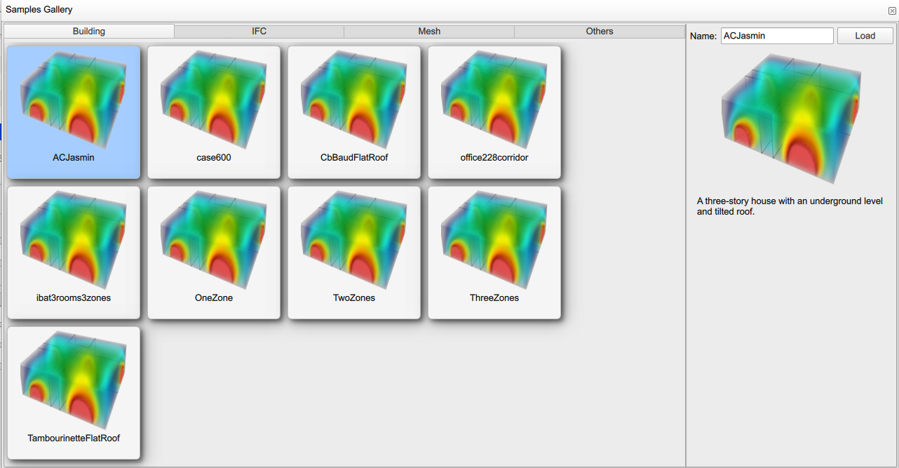Click the TwoZones label text
Image resolution: width=899 pixels, height=468 pixels.
click(354, 298)
